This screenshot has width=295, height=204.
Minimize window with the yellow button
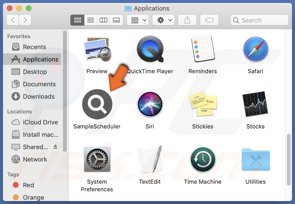(19, 8)
